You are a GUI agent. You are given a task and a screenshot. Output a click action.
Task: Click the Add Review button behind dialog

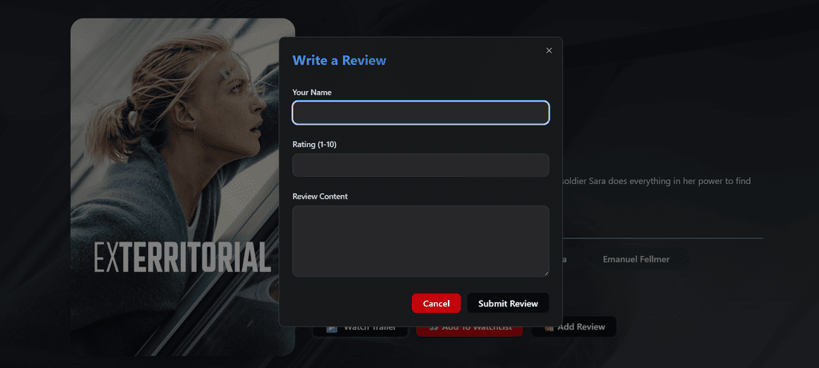point(573,327)
